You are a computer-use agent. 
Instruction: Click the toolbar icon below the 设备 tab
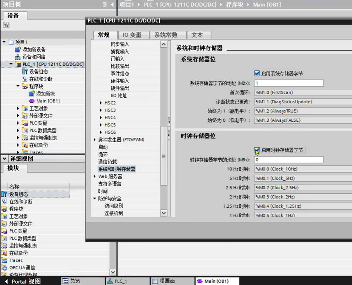coord(6,25)
